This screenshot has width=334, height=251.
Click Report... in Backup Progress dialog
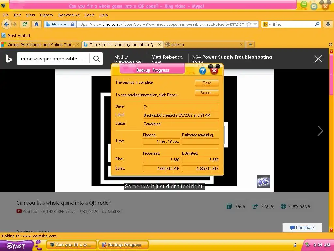tap(207, 92)
